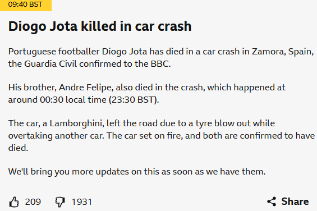The image size is (317, 211).
Task: Open the Diogo Jota killed headline
Action: [x=100, y=26]
